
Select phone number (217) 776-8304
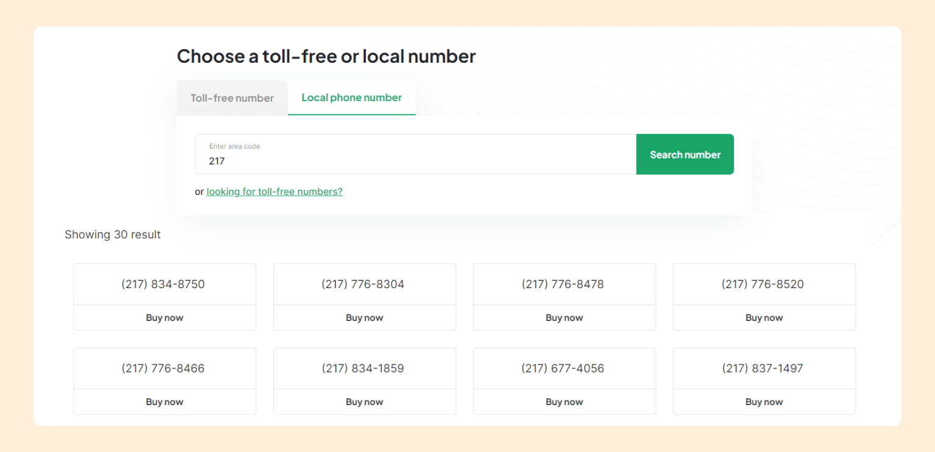click(364, 284)
